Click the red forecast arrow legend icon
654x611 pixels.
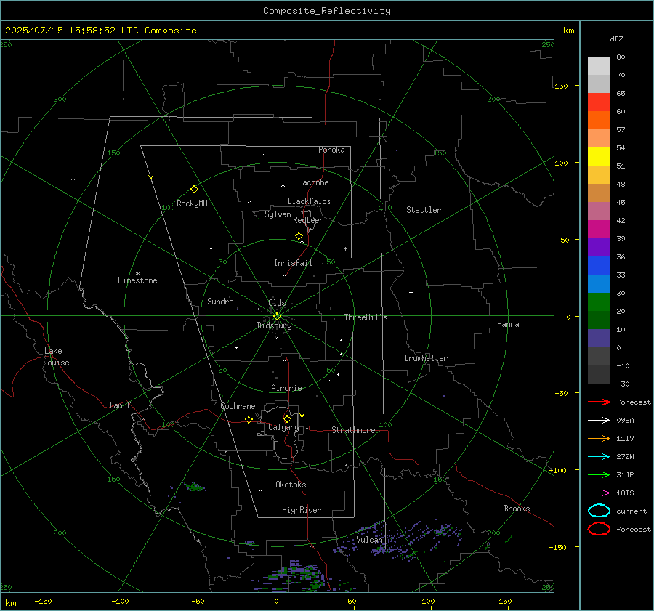(599, 402)
